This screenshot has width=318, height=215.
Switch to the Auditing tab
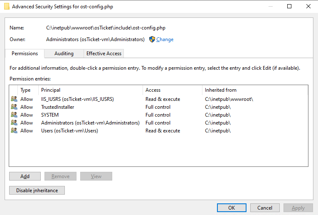coord(64,54)
